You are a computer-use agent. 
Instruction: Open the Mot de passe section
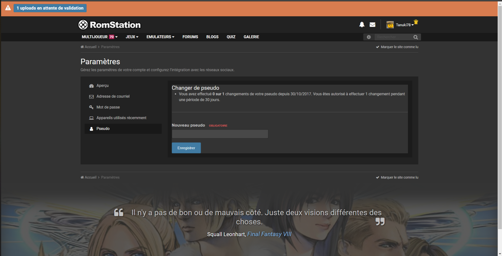[123, 107]
